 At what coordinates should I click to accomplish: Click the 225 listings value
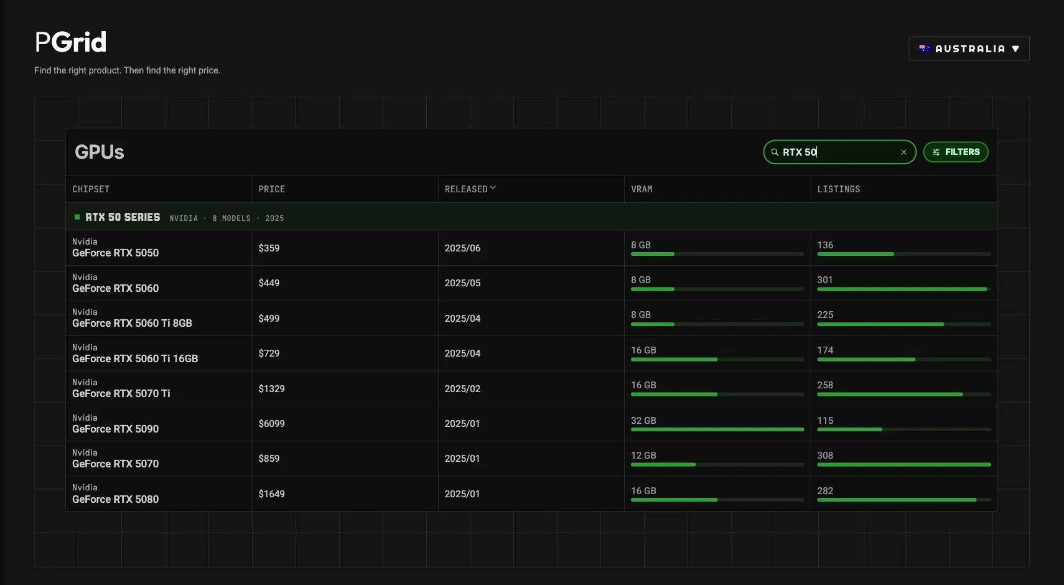pos(825,315)
